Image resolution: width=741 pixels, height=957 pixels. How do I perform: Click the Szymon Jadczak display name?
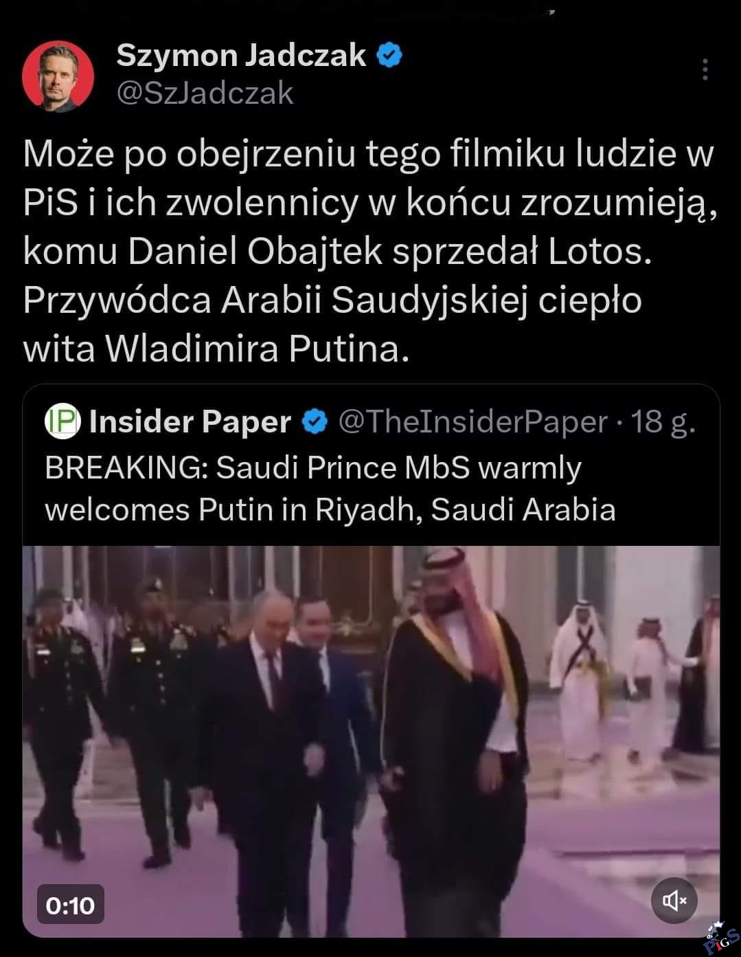coord(241,55)
